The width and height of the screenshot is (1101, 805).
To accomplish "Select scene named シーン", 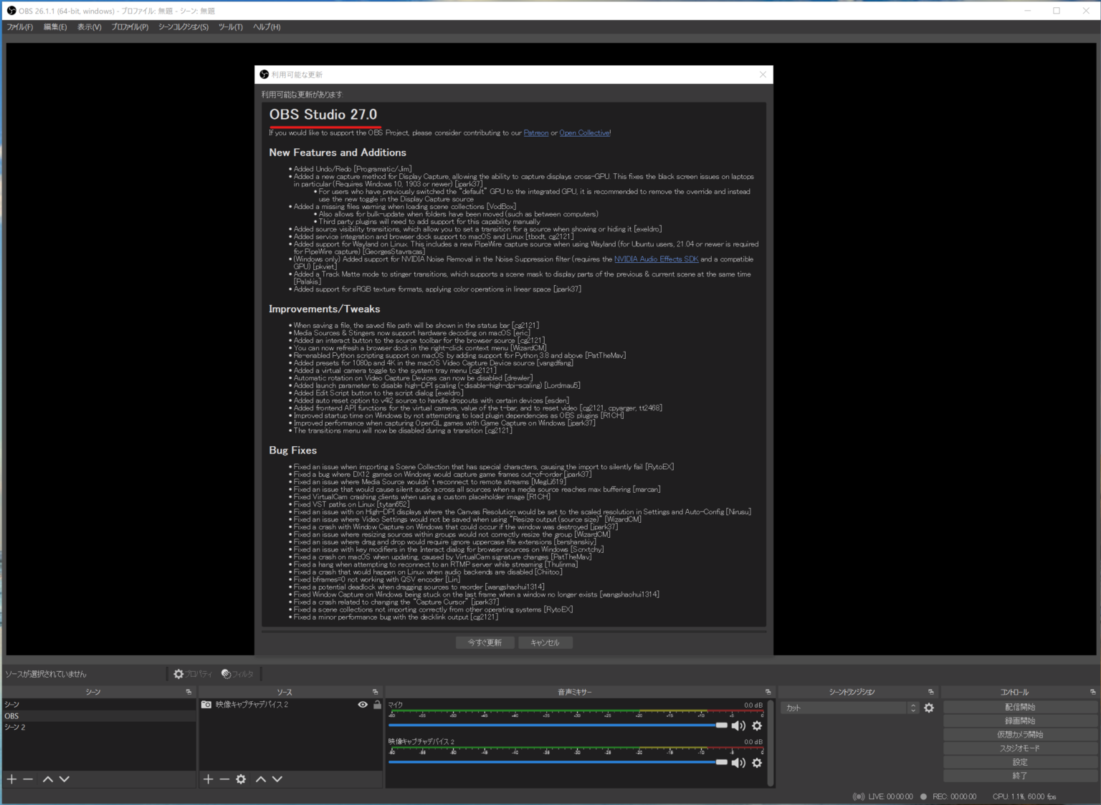I will [x=99, y=705].
